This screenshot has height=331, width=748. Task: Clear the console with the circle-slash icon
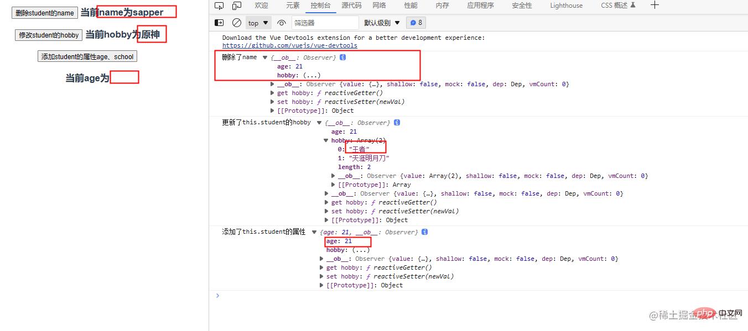237,23
